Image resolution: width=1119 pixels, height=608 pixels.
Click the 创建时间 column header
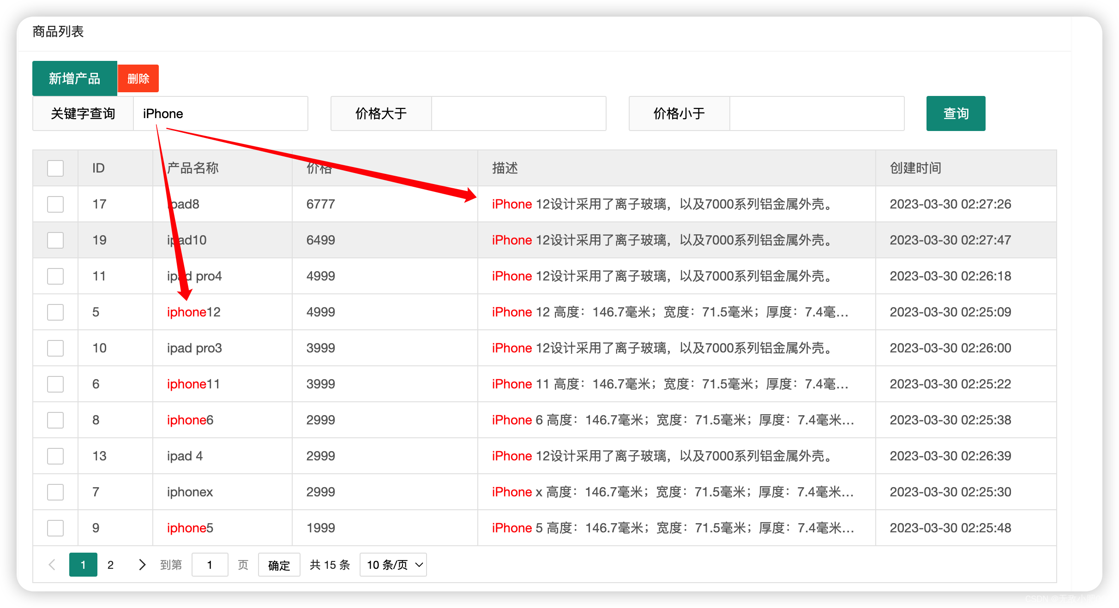915,168
